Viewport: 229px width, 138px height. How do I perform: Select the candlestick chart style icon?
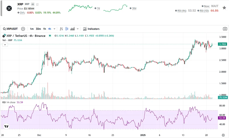(x=67, y=29)
